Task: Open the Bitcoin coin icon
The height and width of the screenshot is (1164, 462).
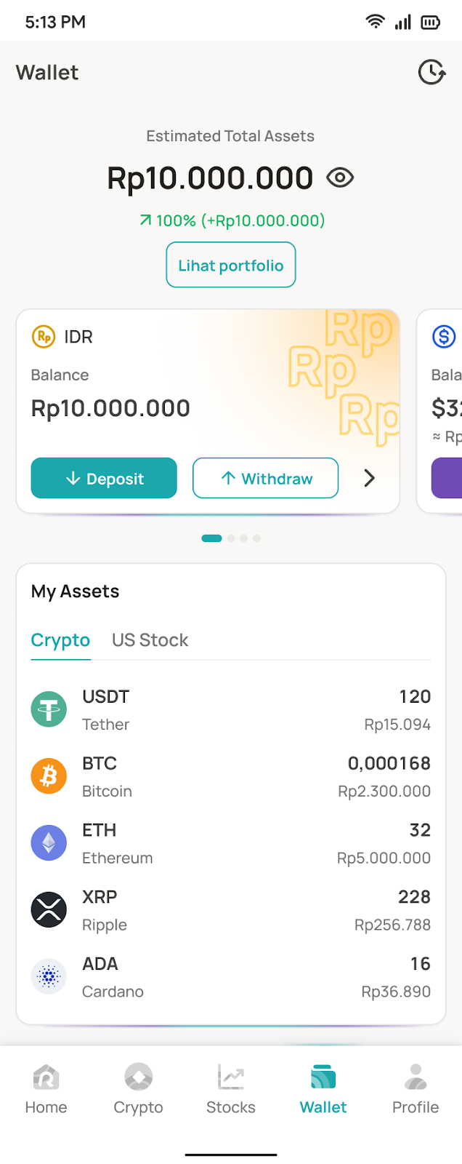Action: click(x=49, y=776)
